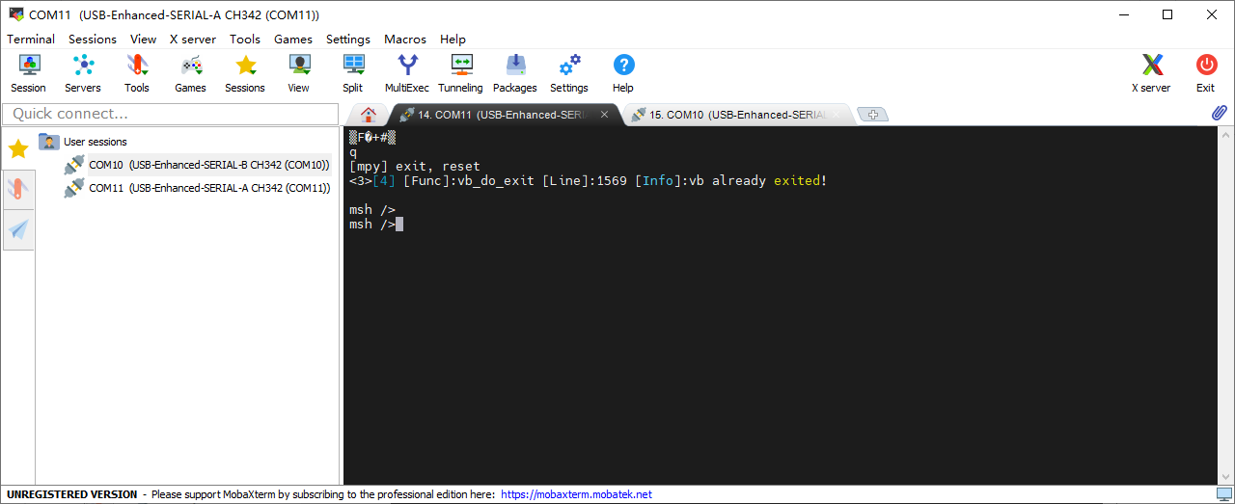
Task: Open the mobaxterm.mobatek.net link
Action: coord(576,494)
